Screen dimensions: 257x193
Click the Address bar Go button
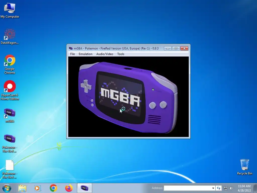point(219,188)
